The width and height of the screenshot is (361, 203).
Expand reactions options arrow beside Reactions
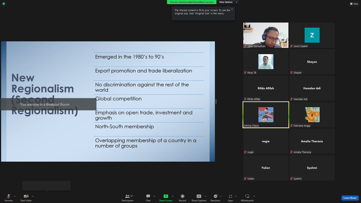click(x=221, y=196)
